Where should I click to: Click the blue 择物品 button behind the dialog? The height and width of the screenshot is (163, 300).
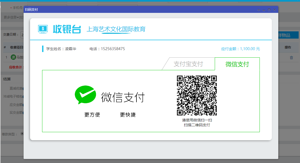pos(288,35)
